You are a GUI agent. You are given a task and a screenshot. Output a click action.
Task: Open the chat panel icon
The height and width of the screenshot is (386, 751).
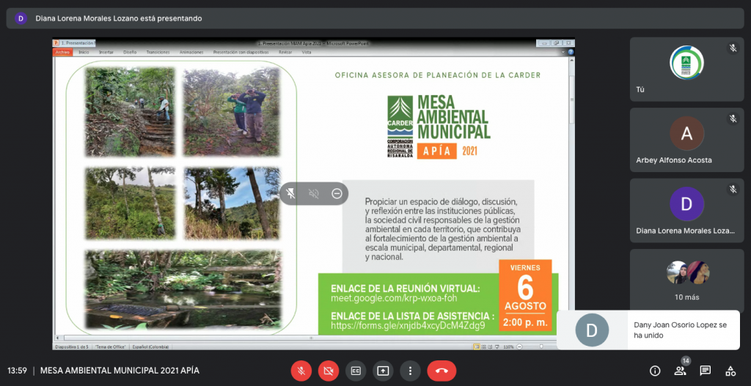pyautogui.click(x=705, y=371)
